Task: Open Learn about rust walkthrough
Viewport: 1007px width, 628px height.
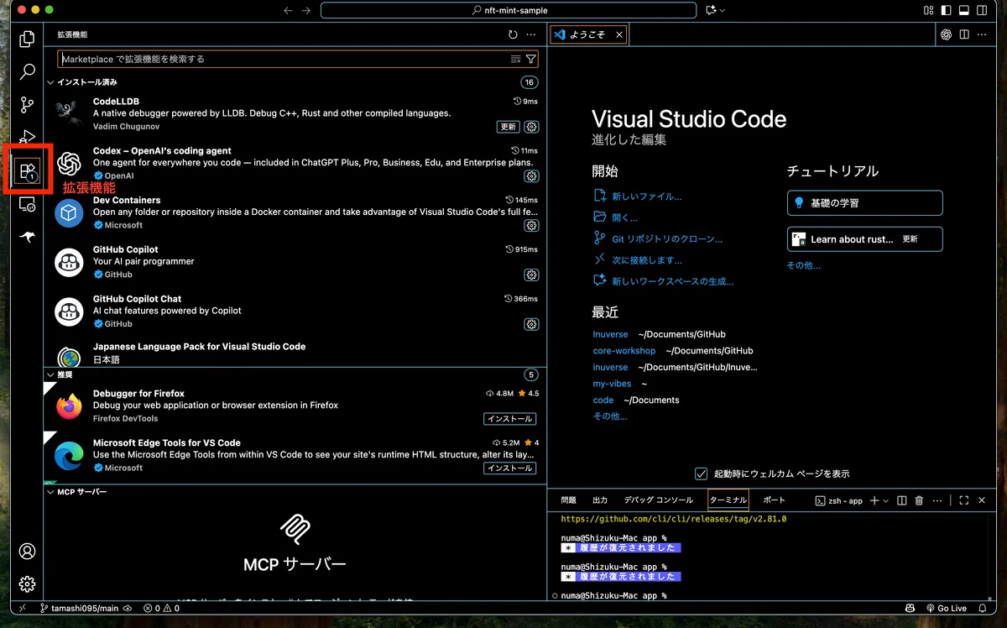Action: [864, 239]
